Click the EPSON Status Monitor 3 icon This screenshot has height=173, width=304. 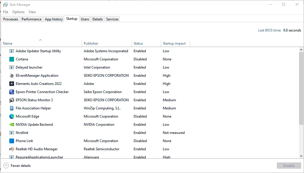pyautogui.click(x=12, y=100)
